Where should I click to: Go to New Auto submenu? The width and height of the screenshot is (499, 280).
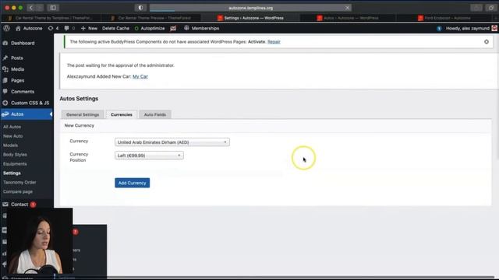coord(12,136)
